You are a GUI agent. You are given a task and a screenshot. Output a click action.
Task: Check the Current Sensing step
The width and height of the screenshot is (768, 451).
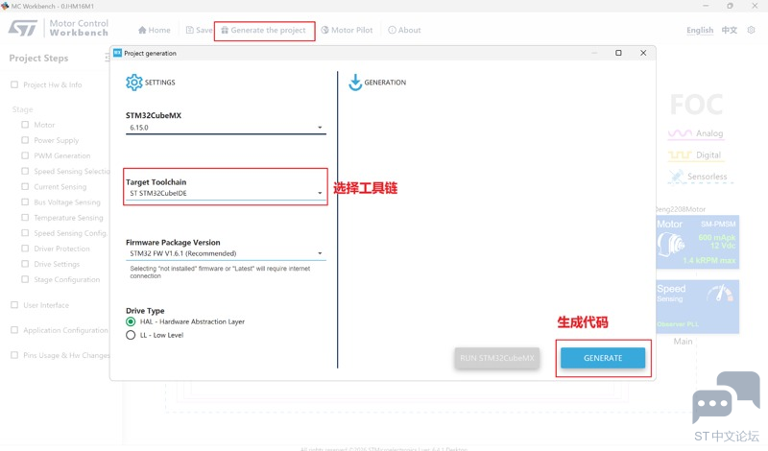tap(25, 186)
